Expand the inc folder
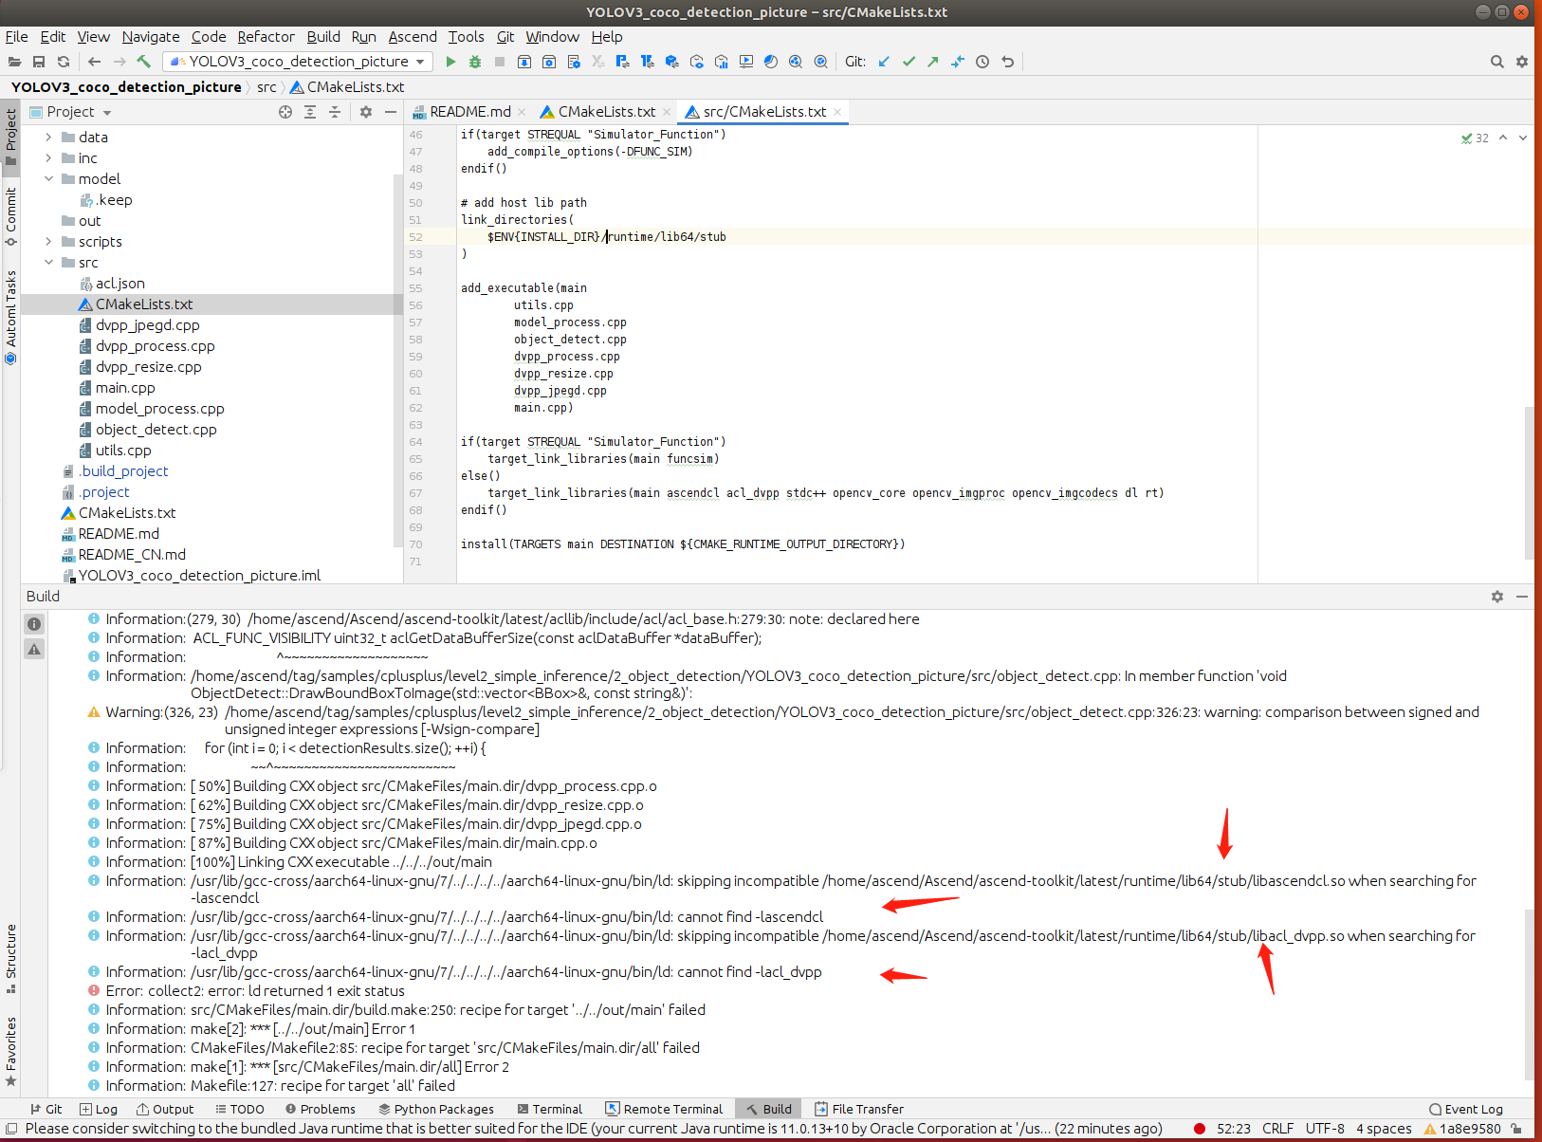1542x1142 pixels. click(x=48, y=158)
